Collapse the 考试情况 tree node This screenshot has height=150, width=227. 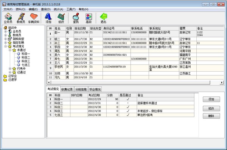click(x=6, y=46)
